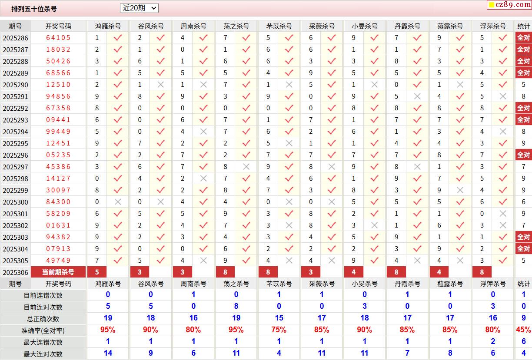532x360 pixels.
Task: Click the X mark for 薤露杀号 in row 2025299
Action: [460, 190]
